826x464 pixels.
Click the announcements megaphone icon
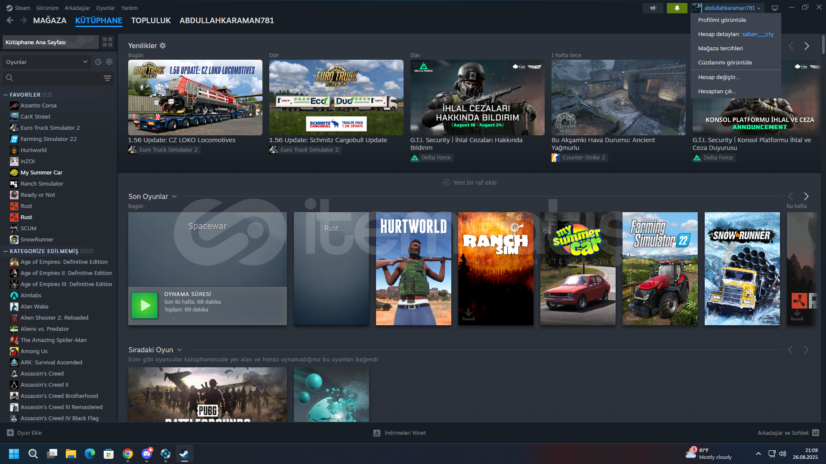(653, 8)
